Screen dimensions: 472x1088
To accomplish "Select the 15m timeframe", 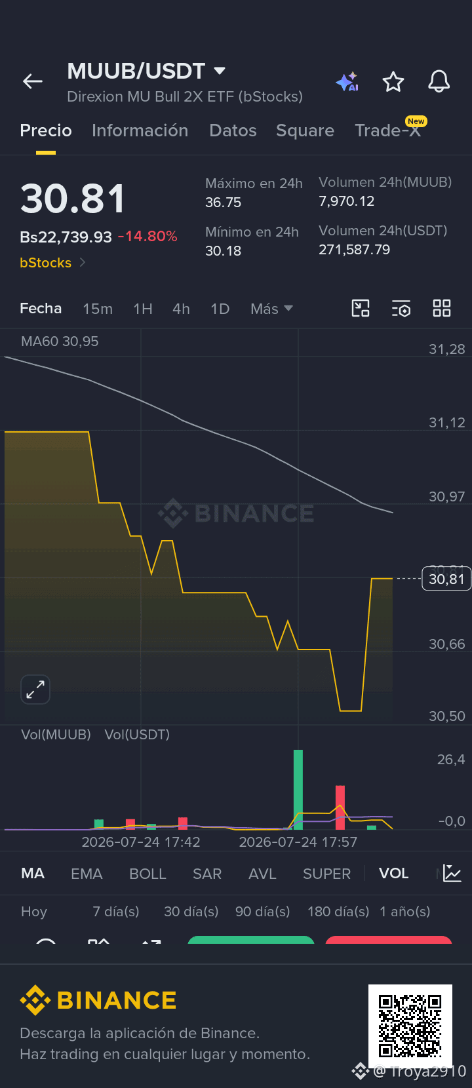I will point(98,309).
